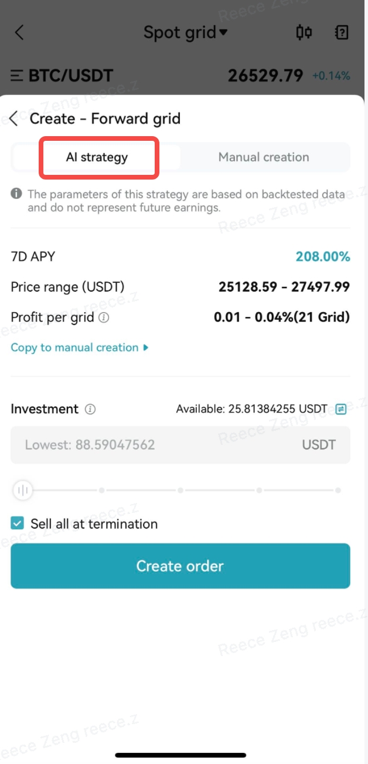Go back from Create Forward grid sheet
368x764 pixels.
point(15,119)
